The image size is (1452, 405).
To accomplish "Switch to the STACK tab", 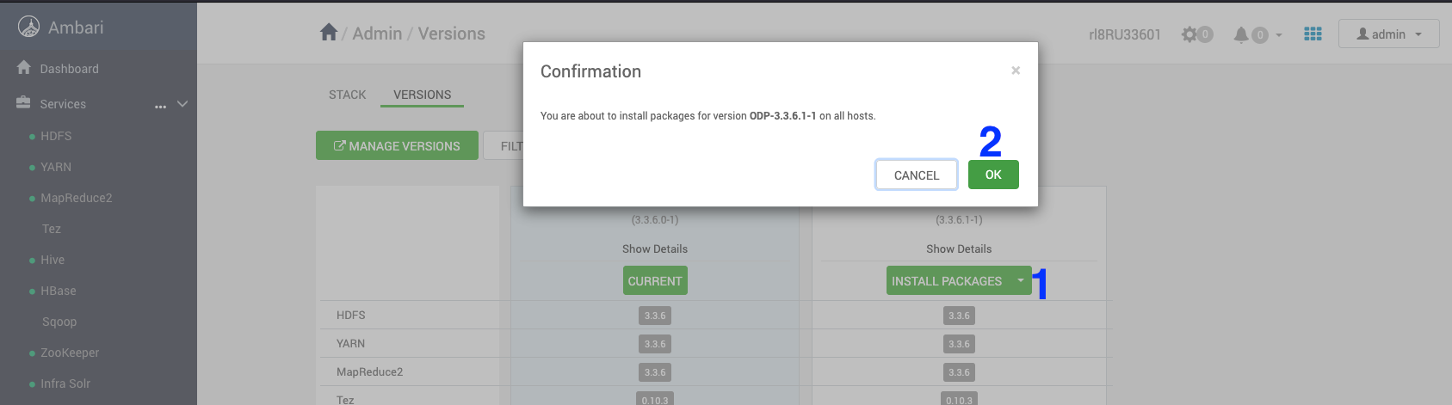I will (x=347, y=95).
